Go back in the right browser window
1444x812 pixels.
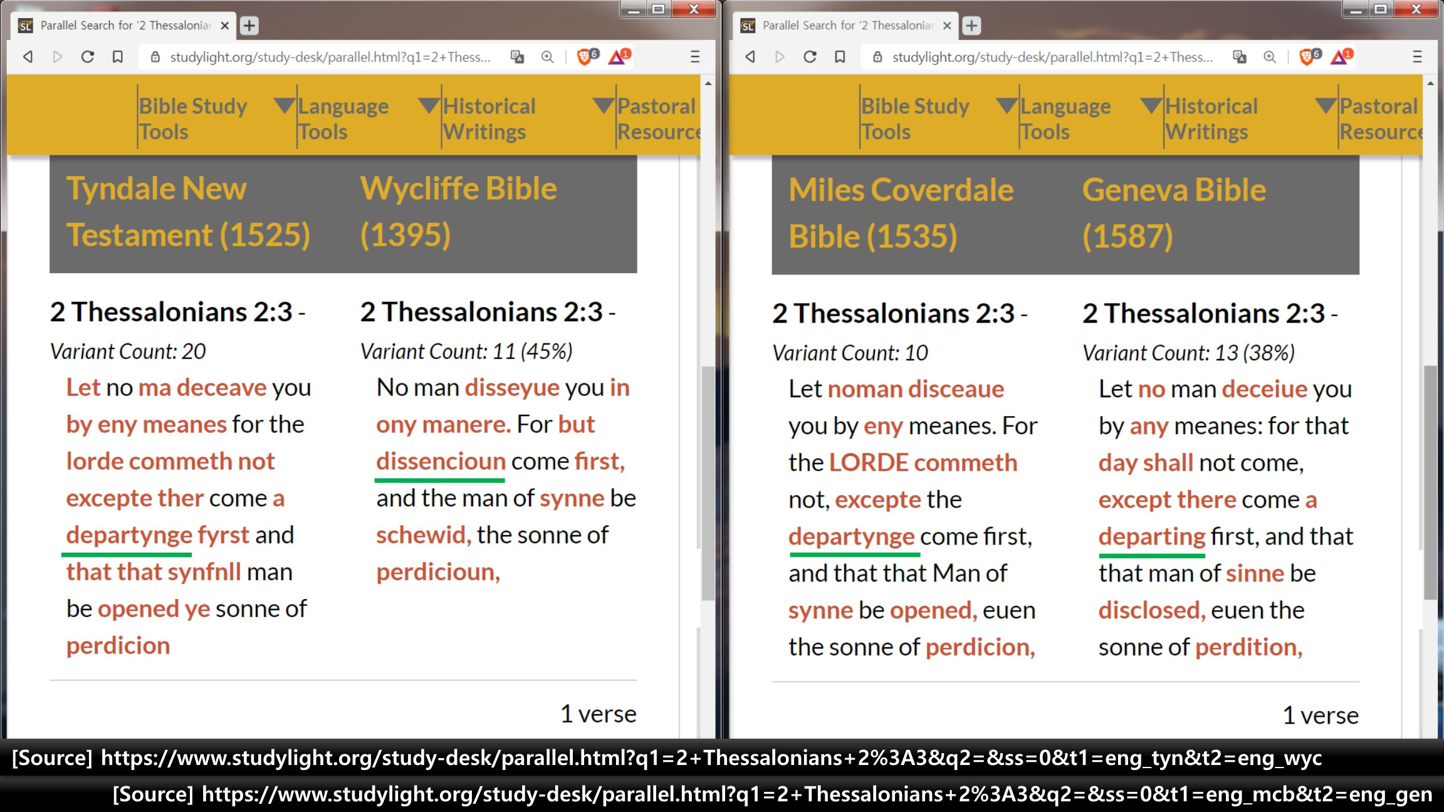click(750, 57)
